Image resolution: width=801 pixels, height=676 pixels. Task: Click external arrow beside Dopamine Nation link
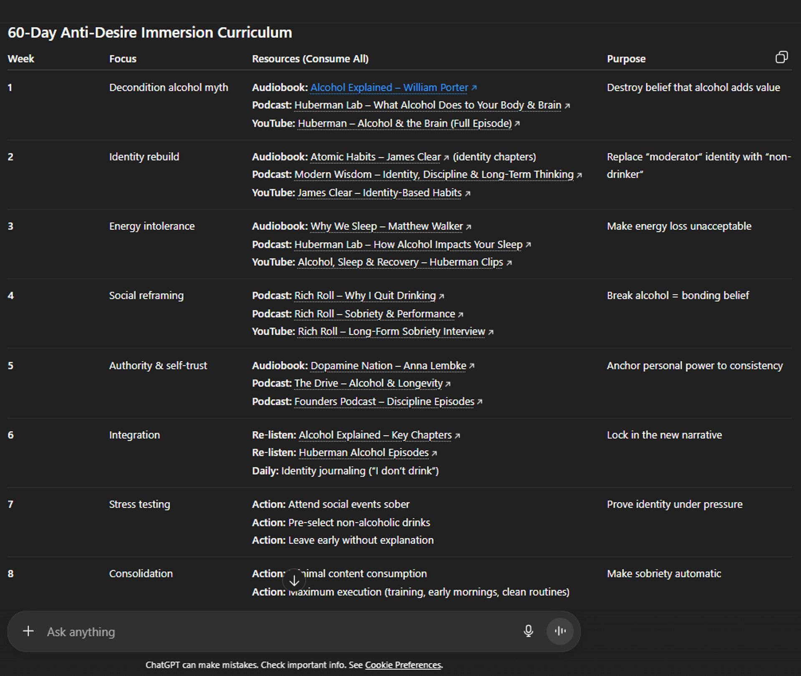pos(472,366)
